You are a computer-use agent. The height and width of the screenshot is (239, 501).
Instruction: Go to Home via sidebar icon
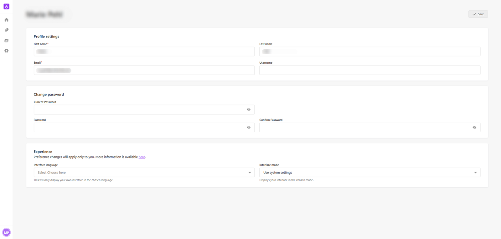pyautogui.click(x=6, y=20)
